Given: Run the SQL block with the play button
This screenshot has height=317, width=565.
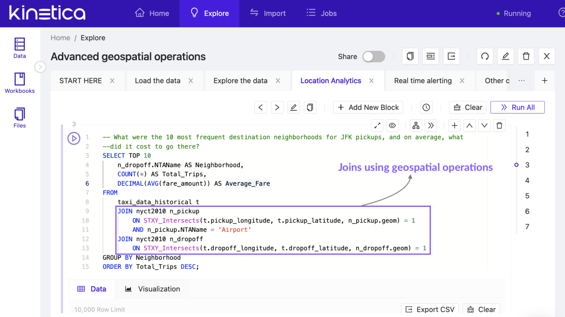Looking at the screenshot, I should (x=74, y=138).
